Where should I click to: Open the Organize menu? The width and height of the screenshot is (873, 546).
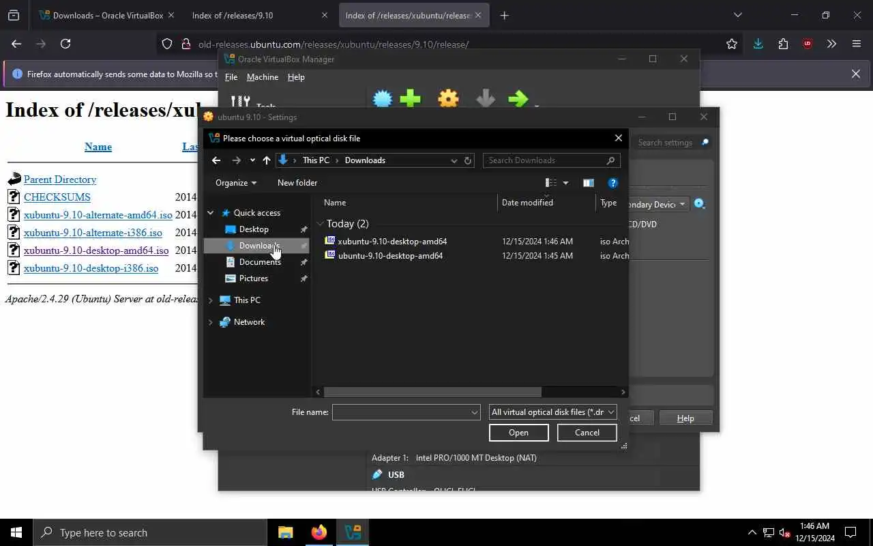point(236,183)
